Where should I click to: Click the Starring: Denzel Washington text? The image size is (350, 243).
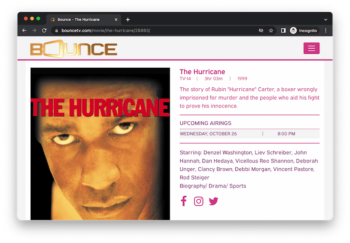pyautogui.click(x=216, y=153)
